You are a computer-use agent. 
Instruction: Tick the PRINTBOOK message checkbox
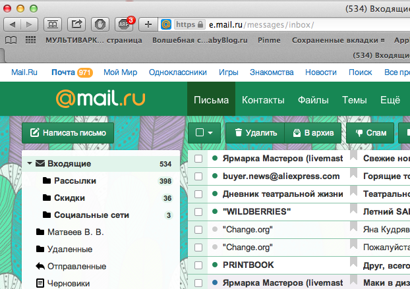click(198, 265)
